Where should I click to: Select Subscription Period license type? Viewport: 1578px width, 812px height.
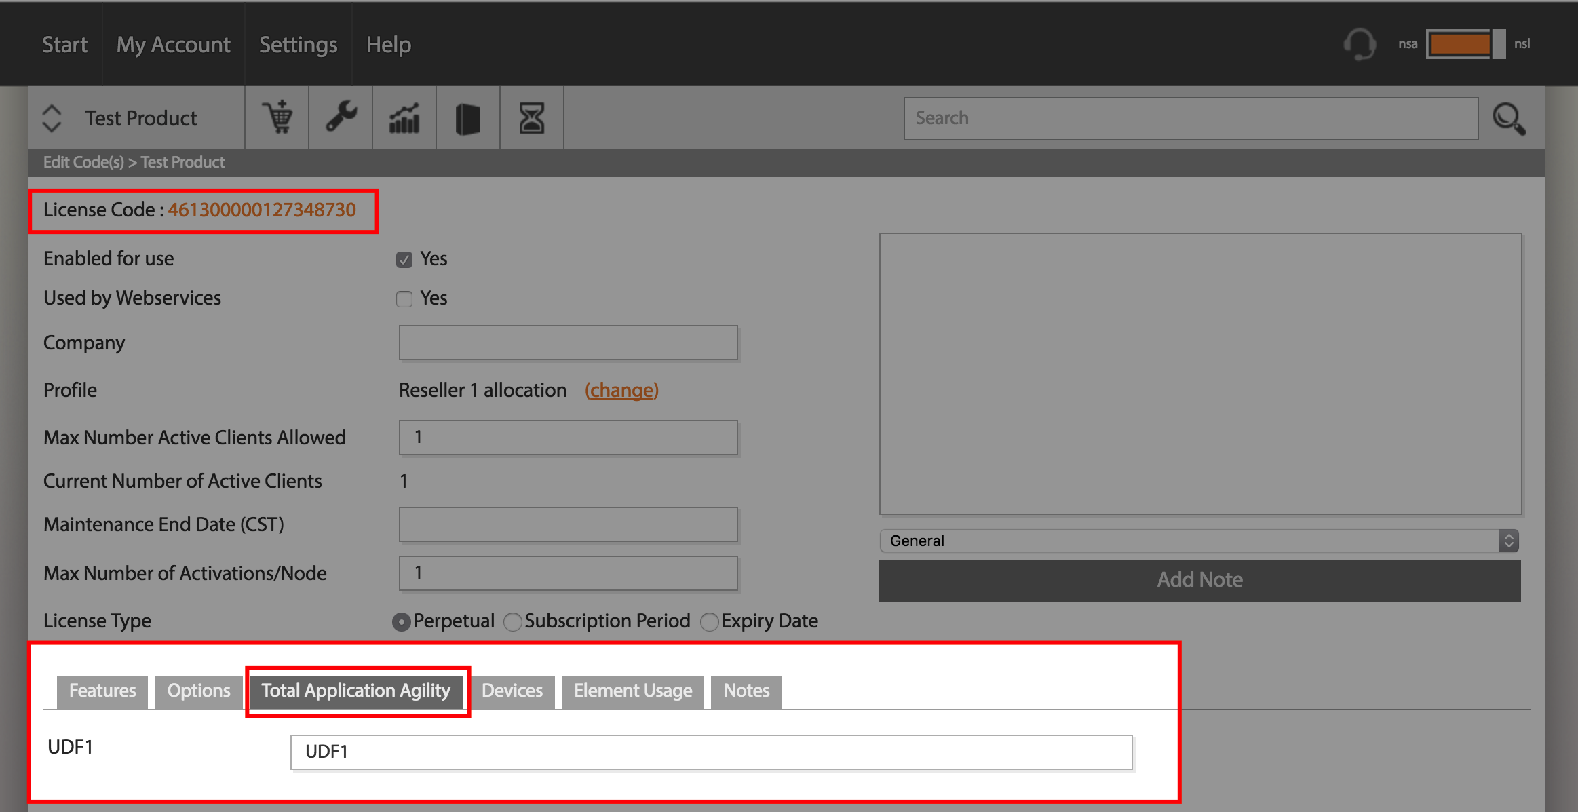(513, 622)
